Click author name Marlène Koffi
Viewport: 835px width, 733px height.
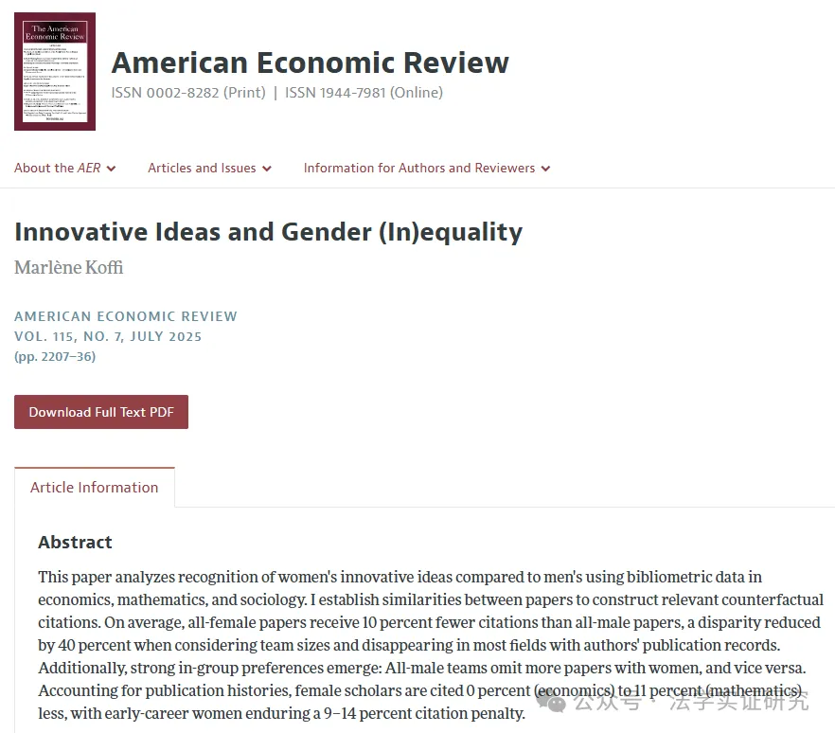point(69,267)
